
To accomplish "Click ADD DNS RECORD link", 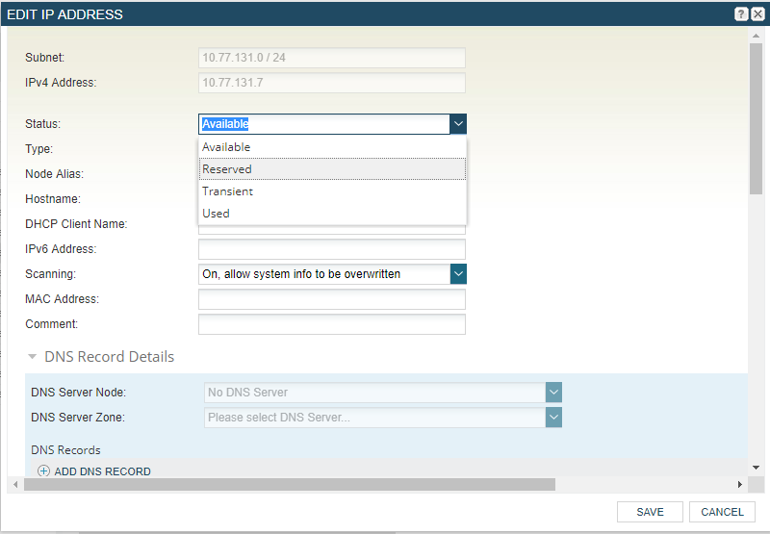I will click(102, 471).
